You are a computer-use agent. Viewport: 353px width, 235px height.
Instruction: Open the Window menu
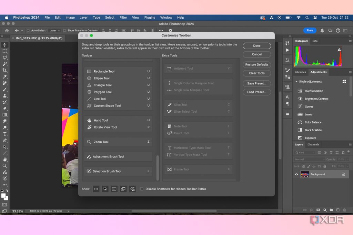[x=166, y=18]
